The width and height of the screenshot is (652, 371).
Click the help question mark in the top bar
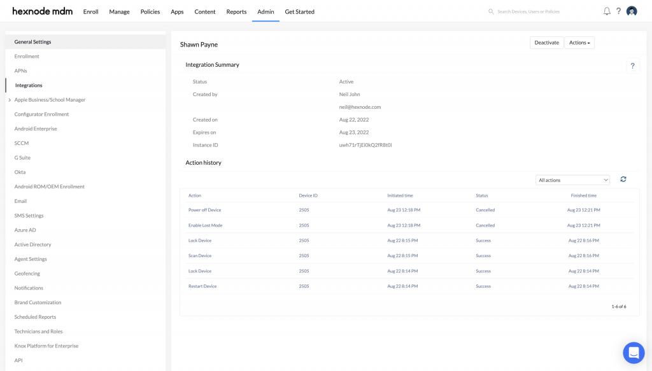pos(618,11)
